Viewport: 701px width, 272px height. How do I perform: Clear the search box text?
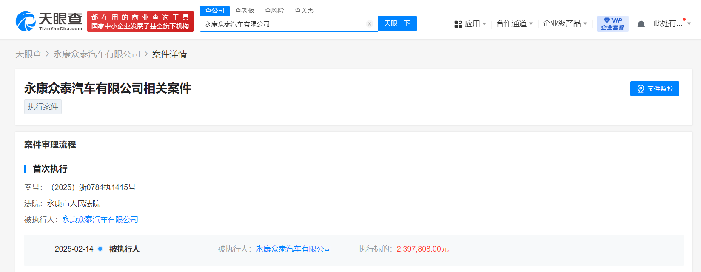pyautogui.click(x=370, y=24)
